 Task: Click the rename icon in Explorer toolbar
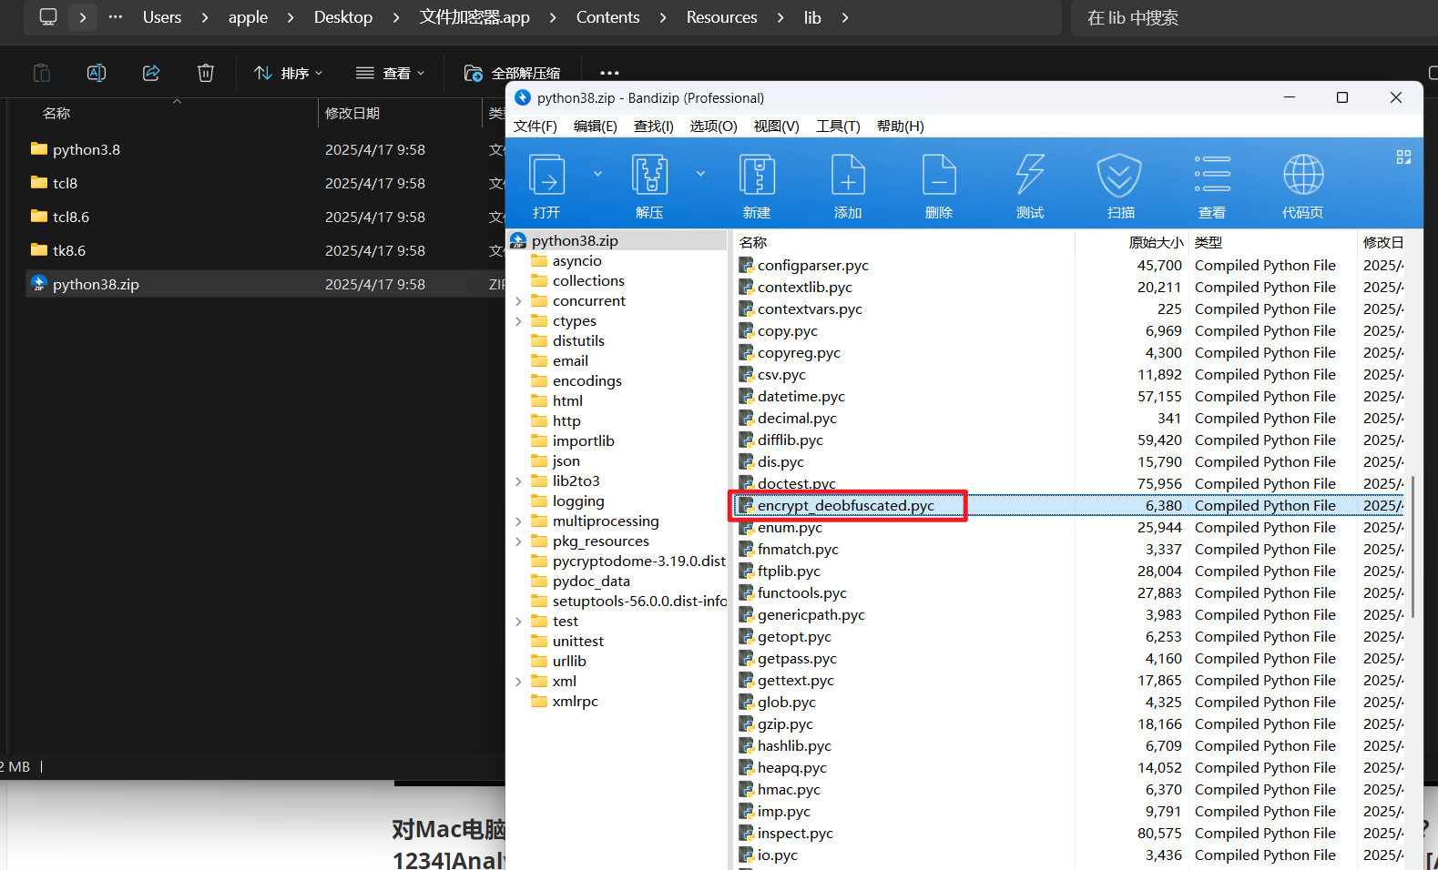point(97,73)
